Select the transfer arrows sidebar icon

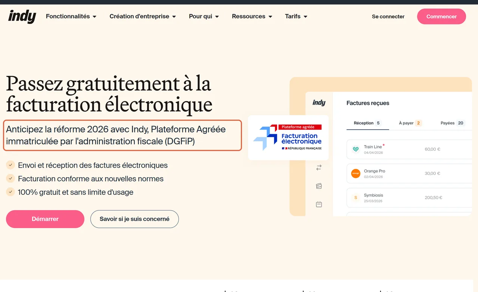point(319,168)
